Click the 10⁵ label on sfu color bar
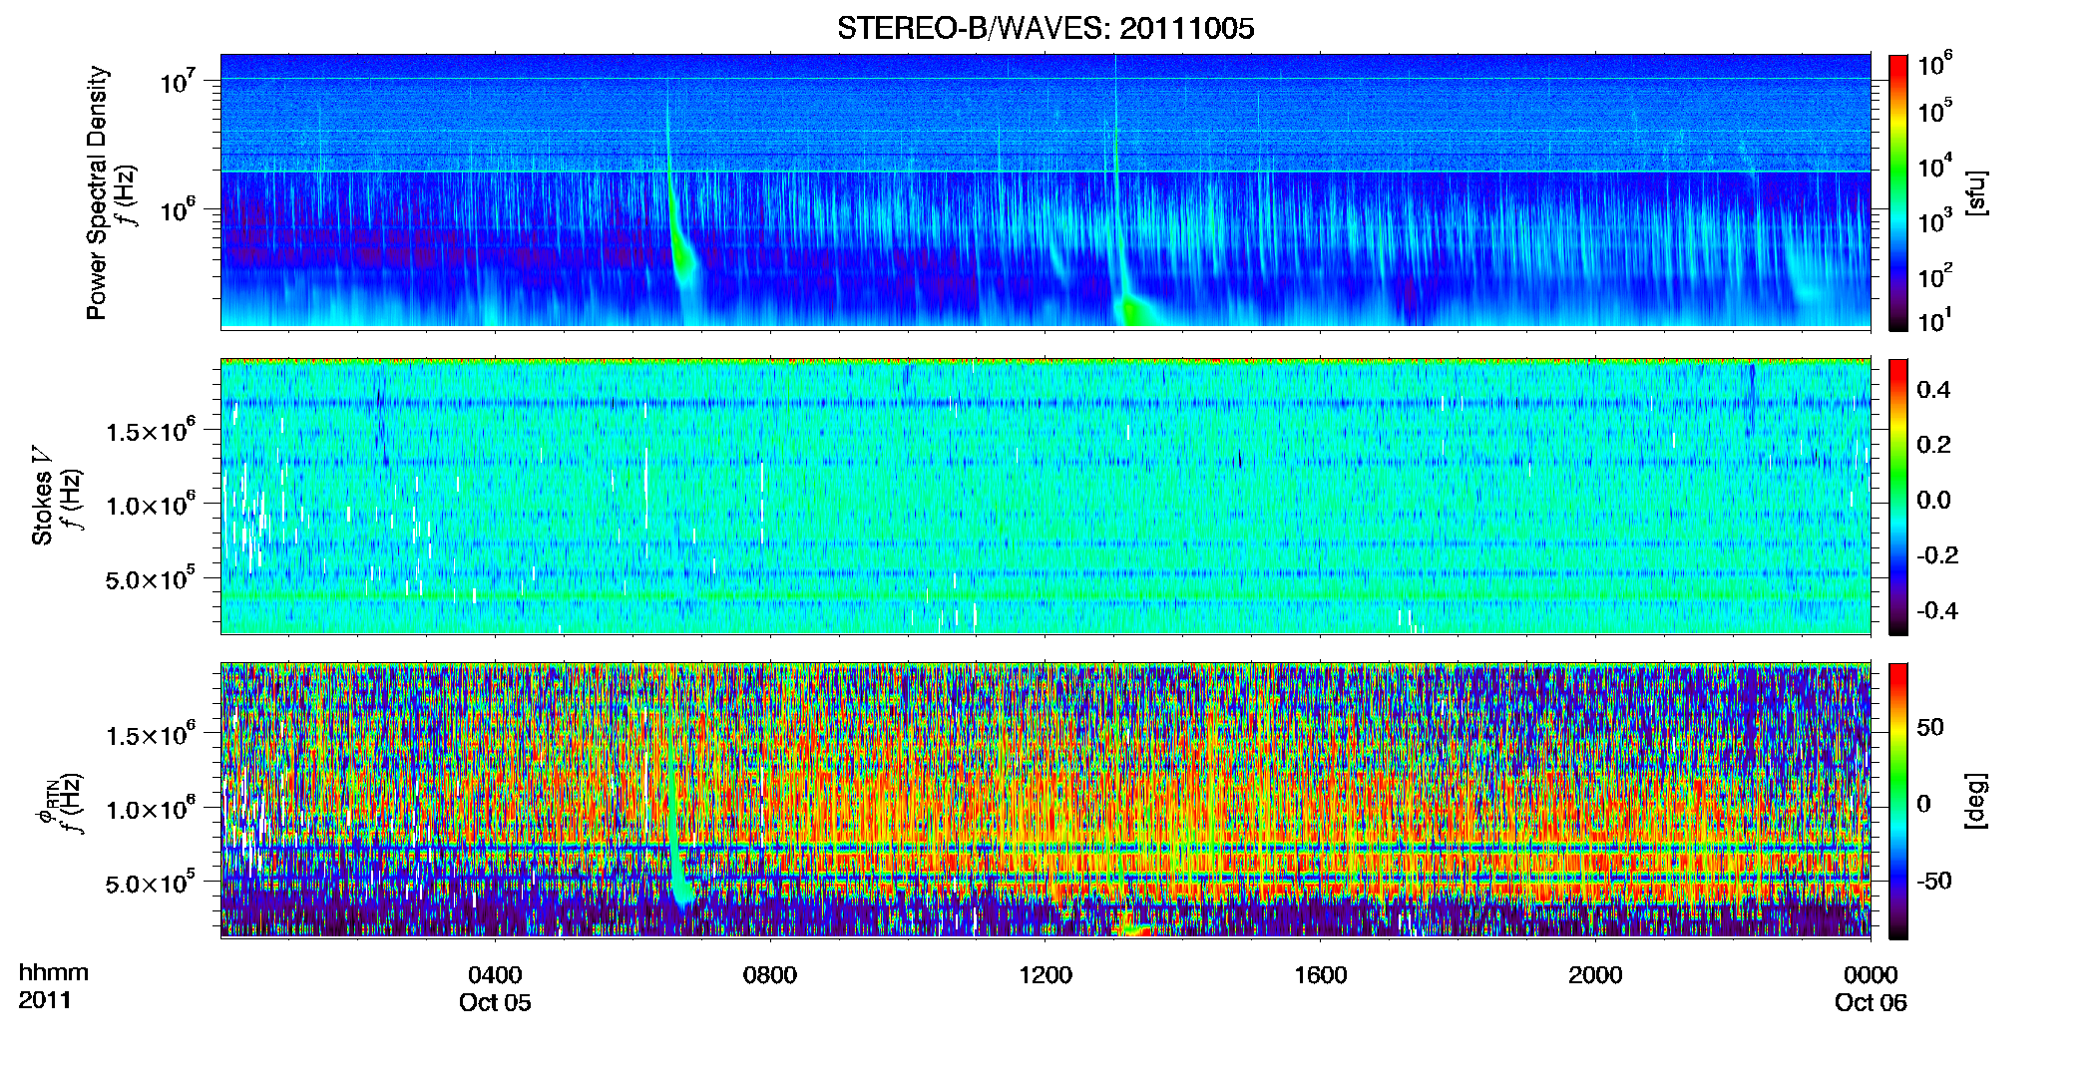 (1935, 111)
